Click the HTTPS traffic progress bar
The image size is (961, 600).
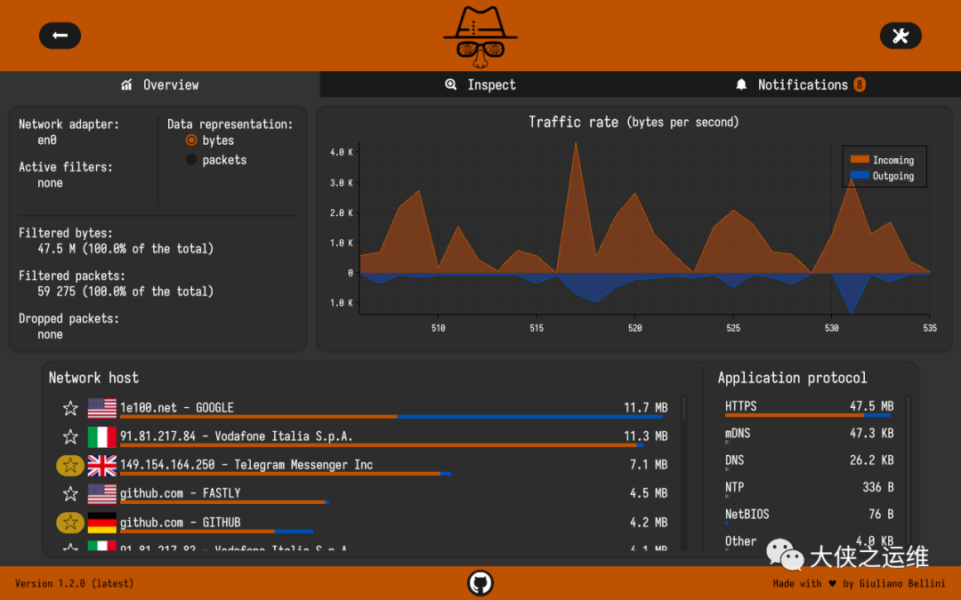808,415
